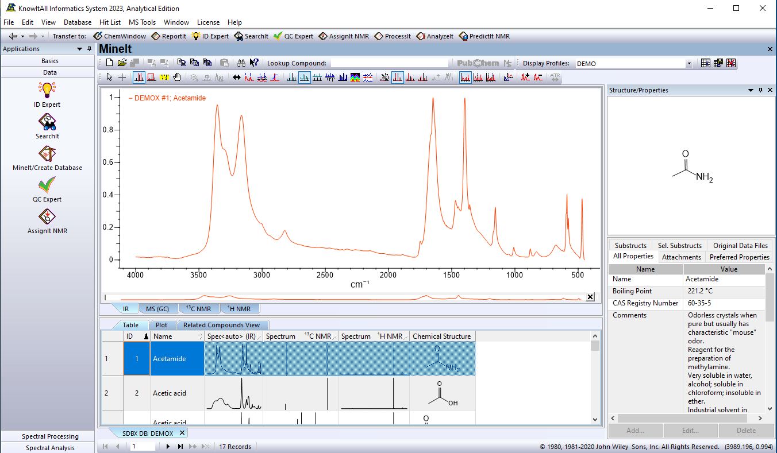Viewport: 777px width, 453px height.
Task: Toggle the highlighted spectrum zoom mode button
Action: click(x=139, y=78)
